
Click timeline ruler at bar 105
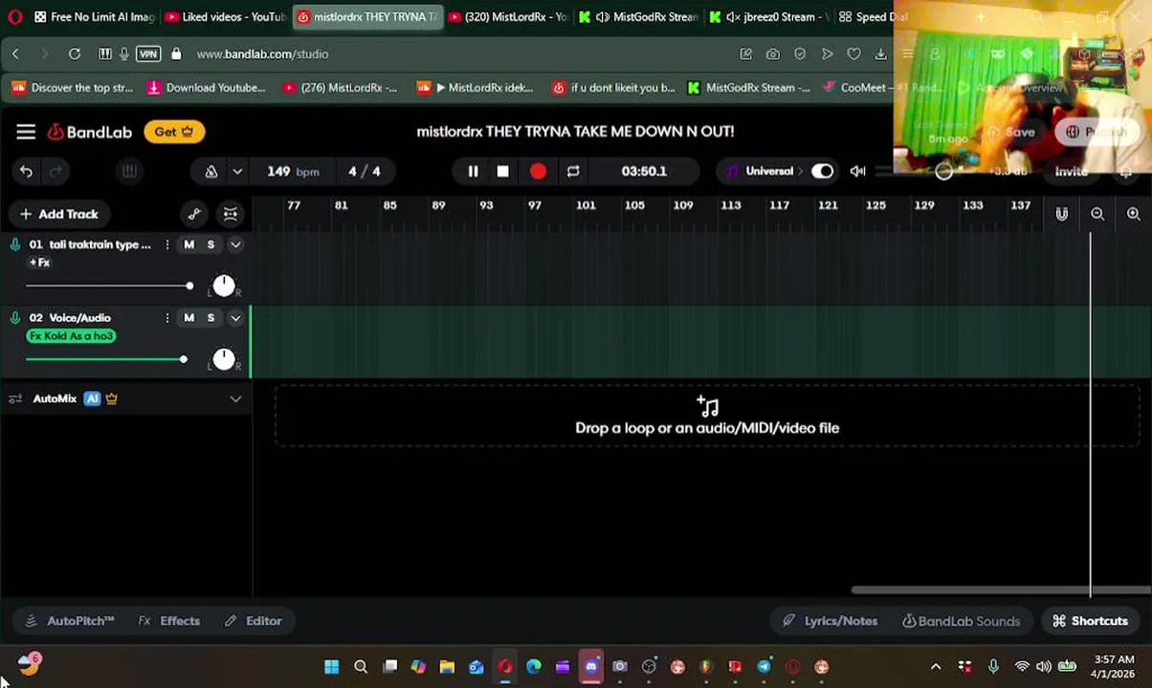coord(634,205)
